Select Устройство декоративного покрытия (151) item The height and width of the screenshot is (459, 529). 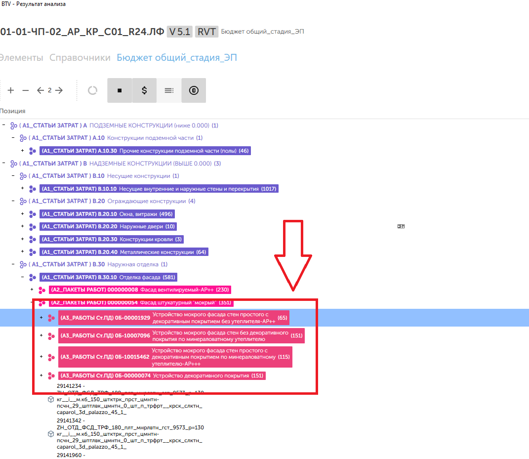162,376
